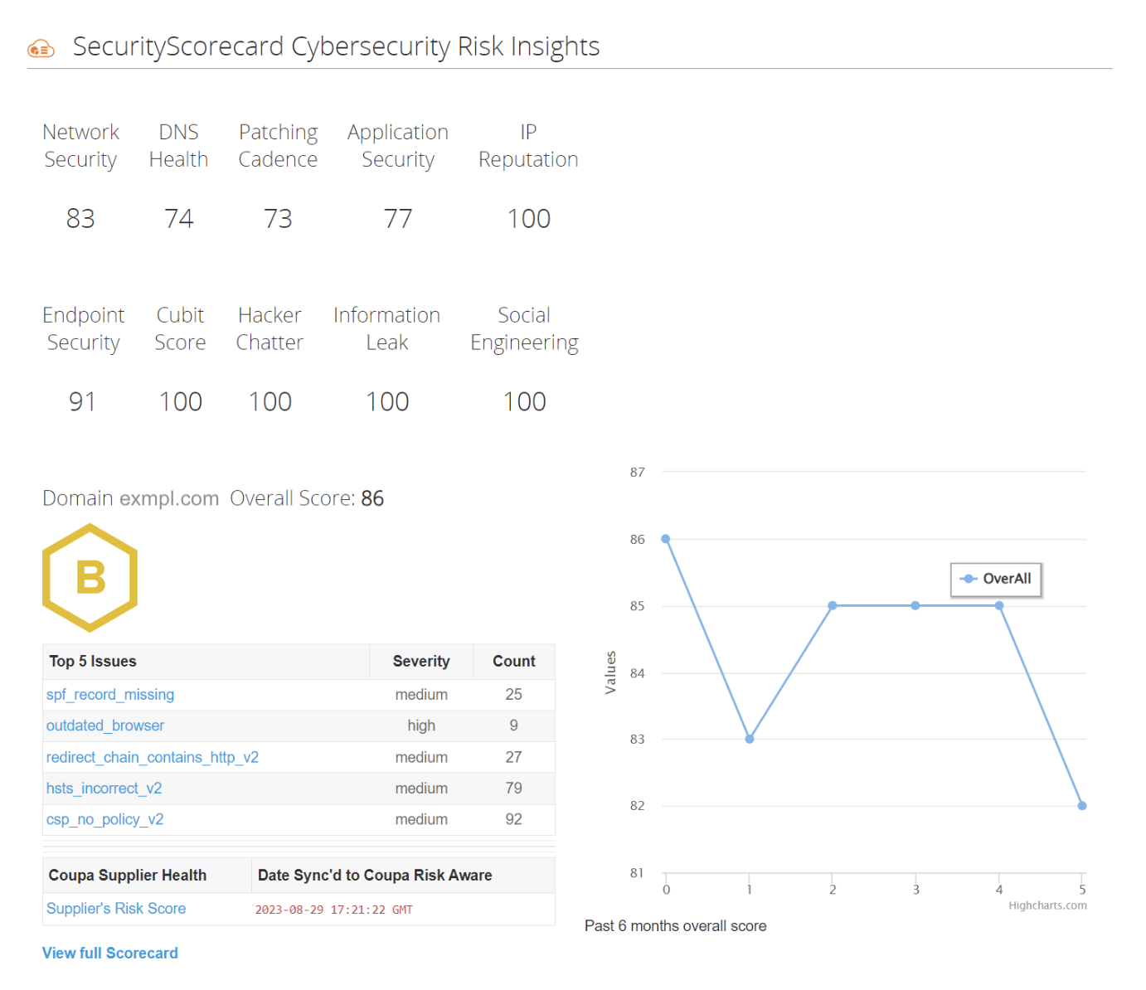
Task: Click the Endpoint Security score 91
Action: click(82, 402)
